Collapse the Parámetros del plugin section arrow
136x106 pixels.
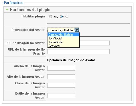[7, 10]
